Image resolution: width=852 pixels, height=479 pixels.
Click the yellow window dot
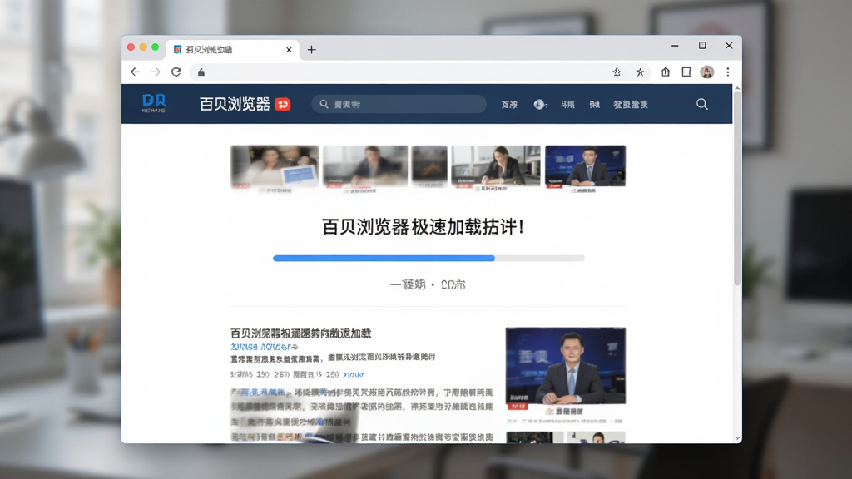143,47
